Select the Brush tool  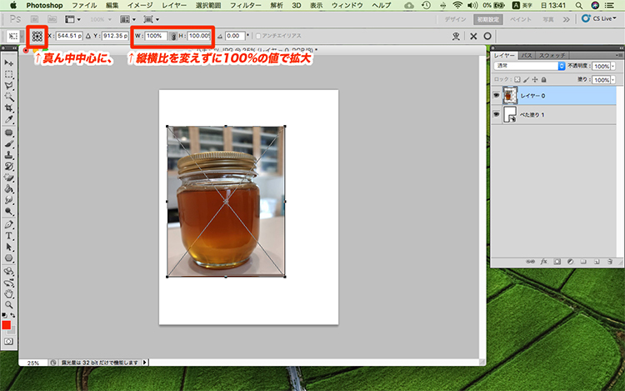pos(9,144)
